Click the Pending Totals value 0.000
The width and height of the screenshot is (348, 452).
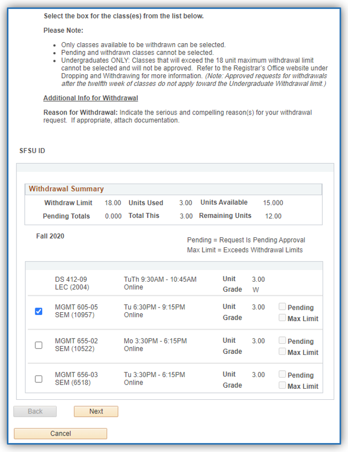113,216
